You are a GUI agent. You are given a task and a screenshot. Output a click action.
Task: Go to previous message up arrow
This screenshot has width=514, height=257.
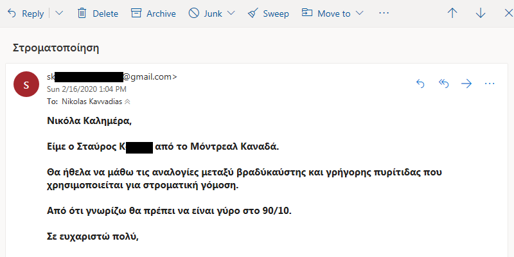(x=452, y=13)
